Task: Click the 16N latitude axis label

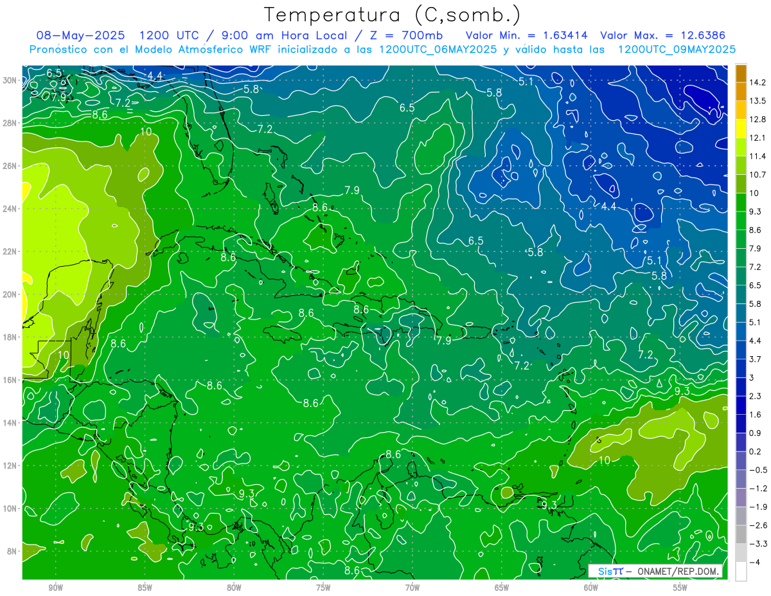Action: coord(10,380)
